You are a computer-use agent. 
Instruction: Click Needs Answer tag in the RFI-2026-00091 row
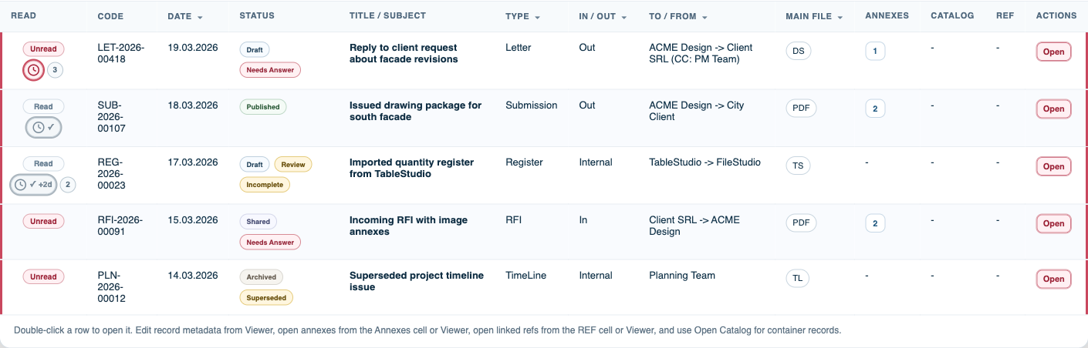(x=270, y=242)
